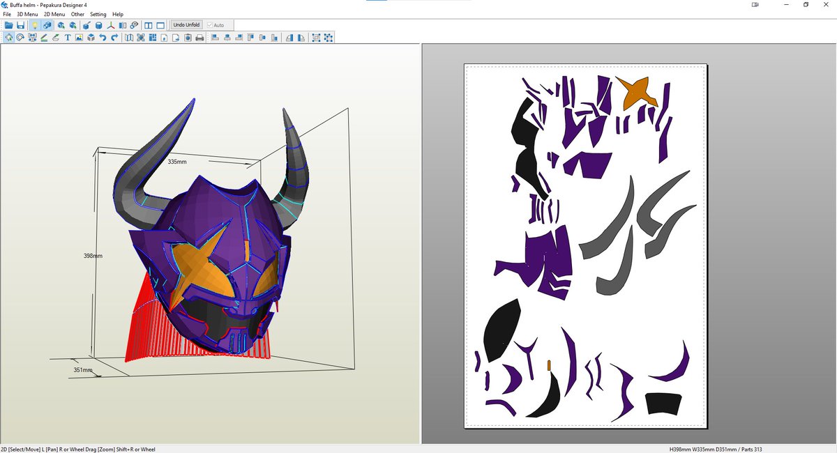
Task: Select the black rectangular part at sheet bottom right
Action: [662, 404]
